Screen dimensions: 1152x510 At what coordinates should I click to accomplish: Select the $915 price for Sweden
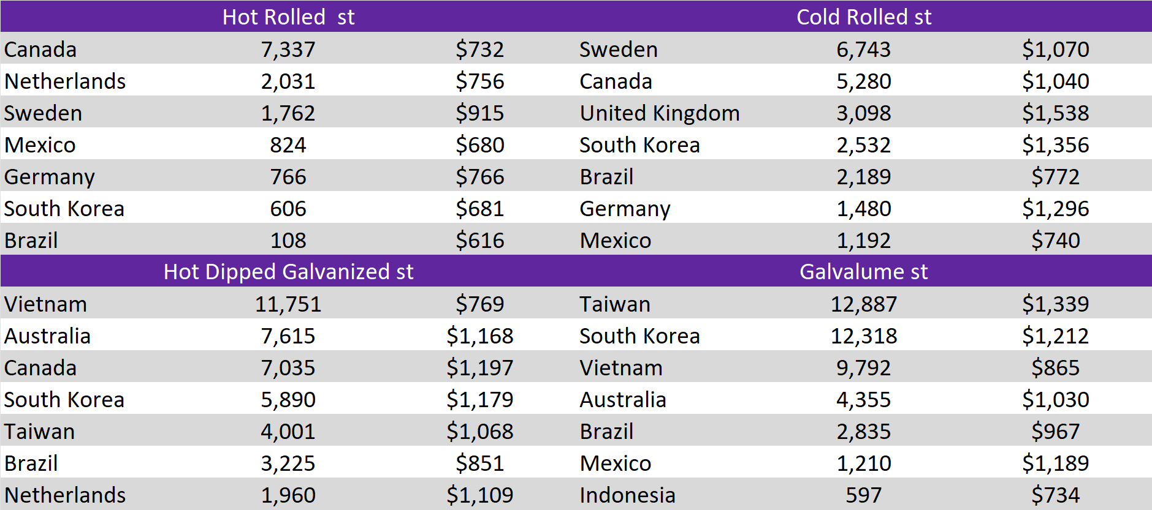(479, 113)
